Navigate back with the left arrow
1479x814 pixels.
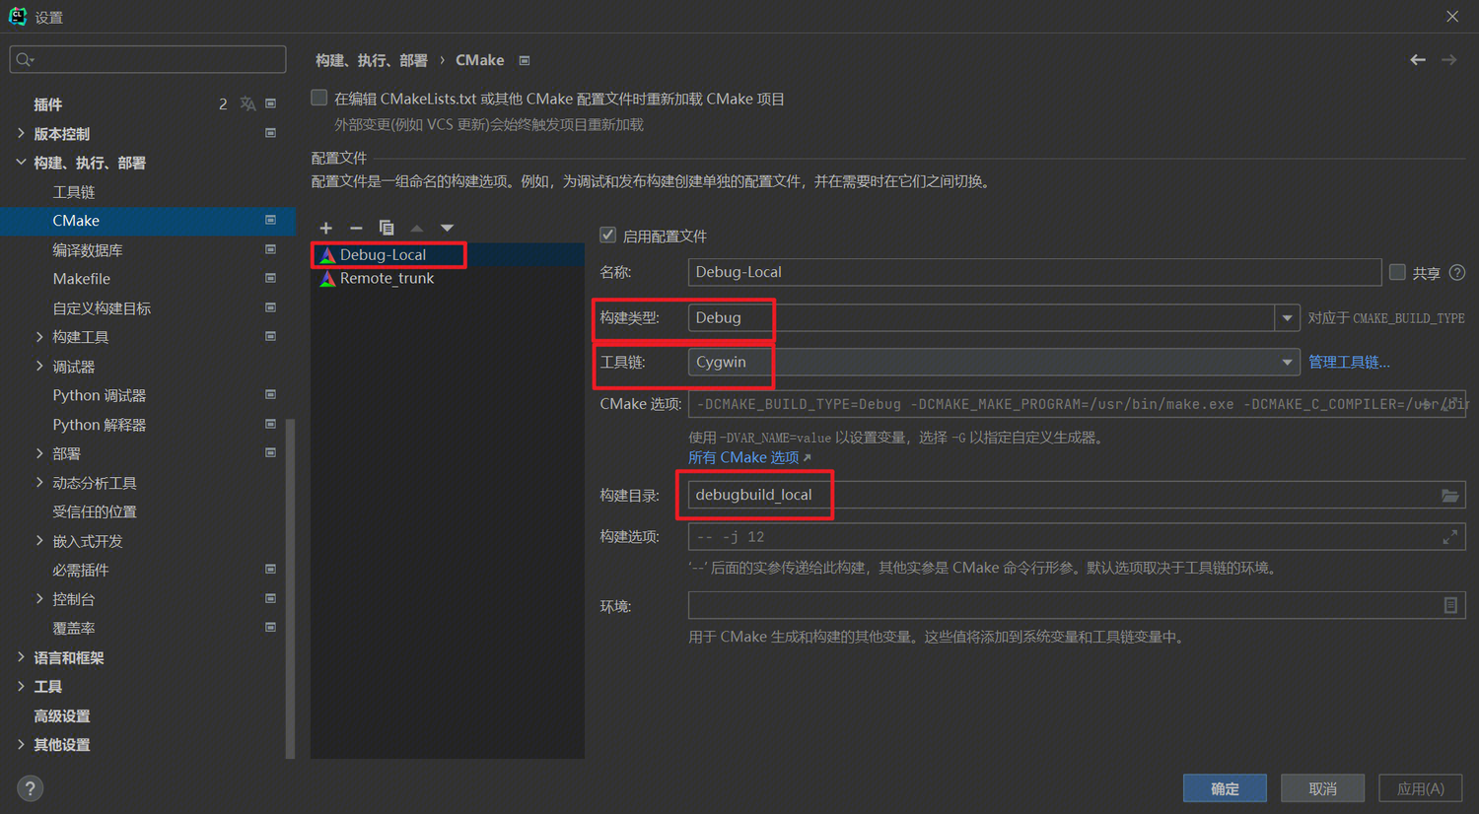click(x=1417, y=60)
